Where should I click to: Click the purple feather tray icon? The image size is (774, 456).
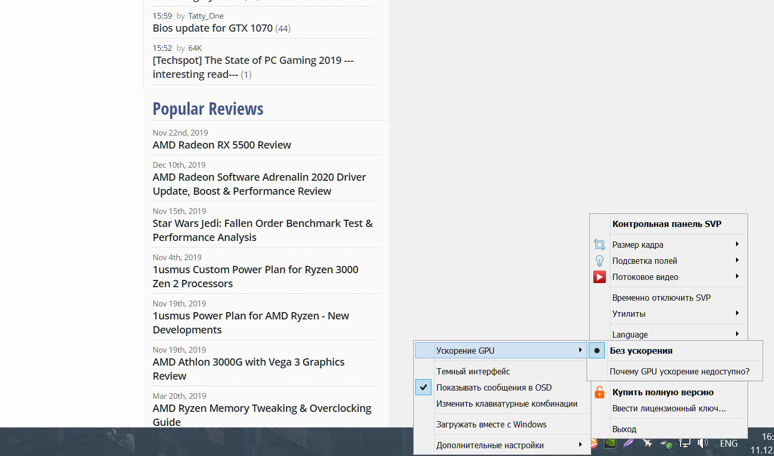(629, 444)
